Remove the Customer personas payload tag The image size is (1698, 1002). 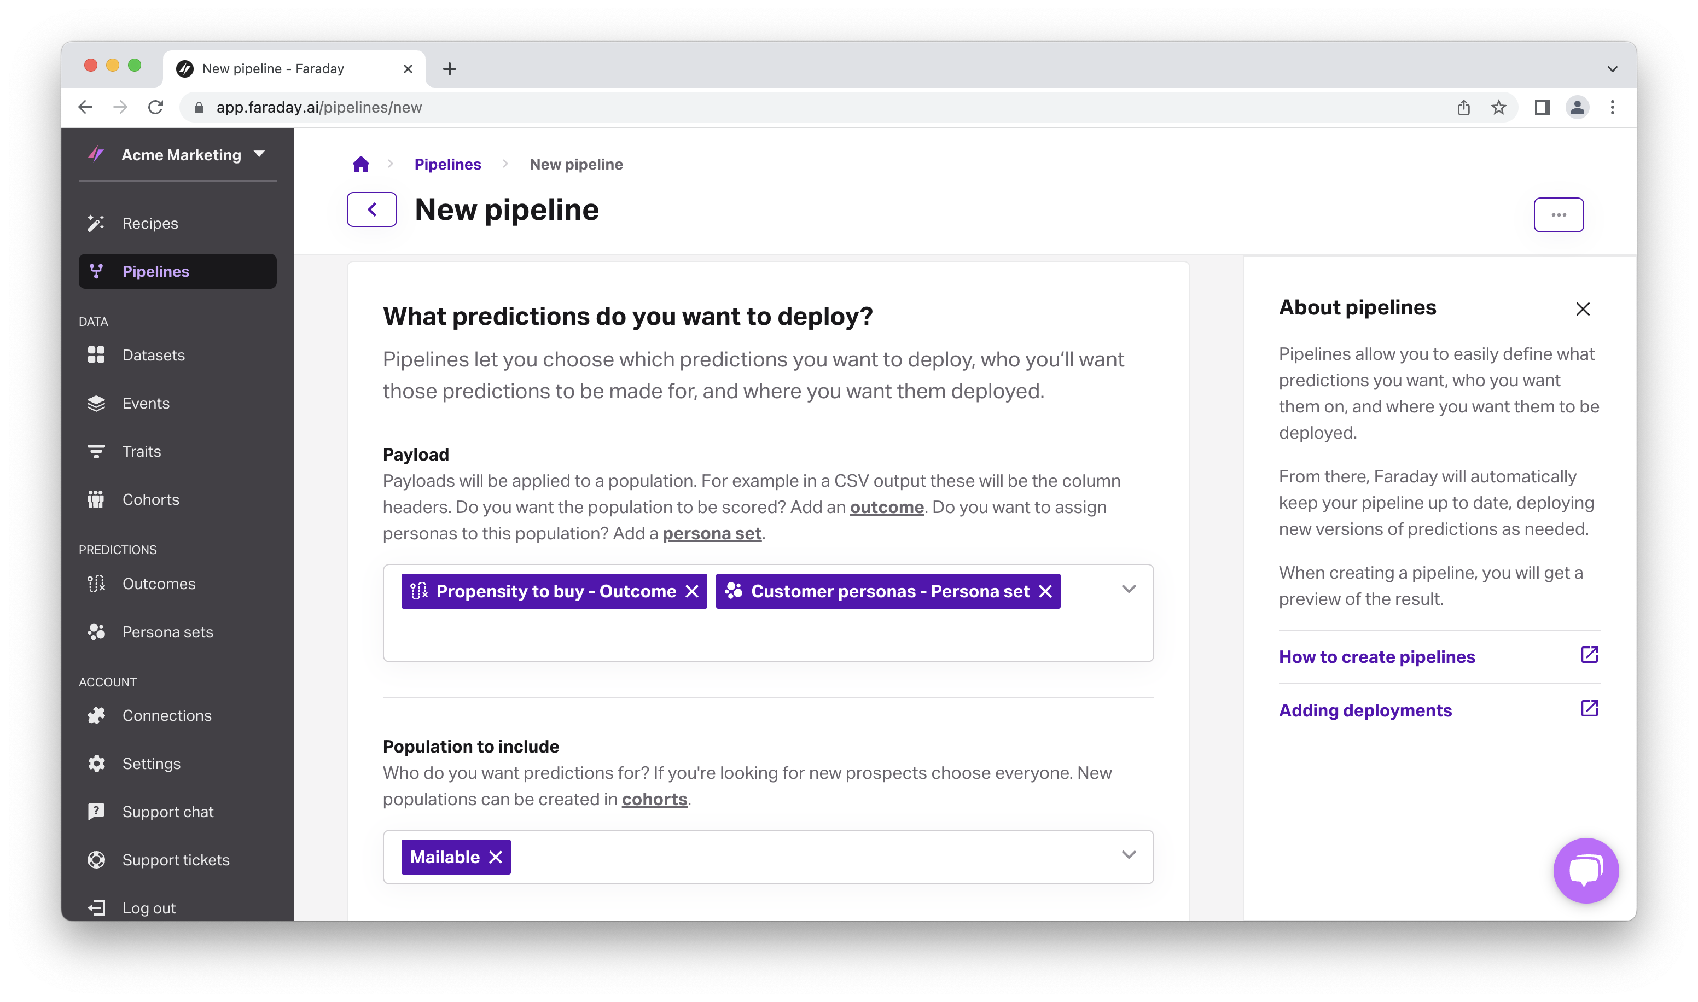pos(1045,591)
